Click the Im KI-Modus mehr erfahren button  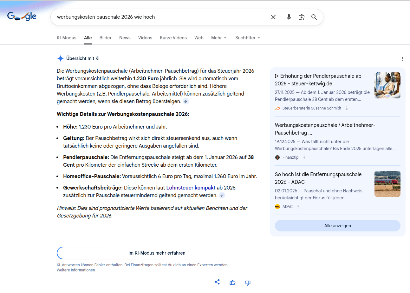[x=157, y=253]
